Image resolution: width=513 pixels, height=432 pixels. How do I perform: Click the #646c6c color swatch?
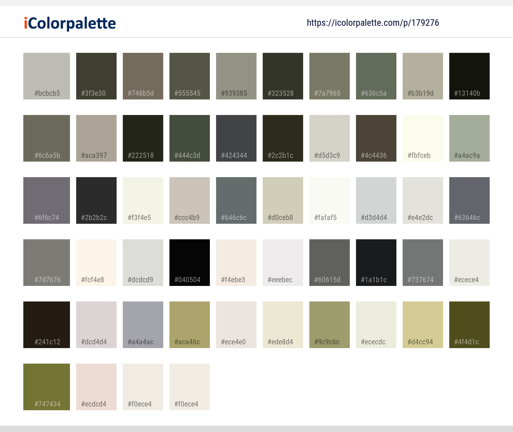[236, 200]
